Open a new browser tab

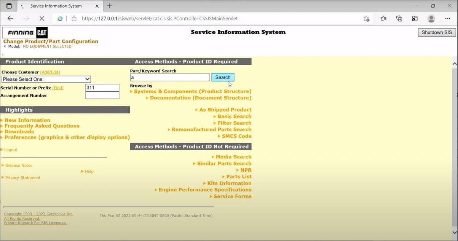(x=109, y=6)
